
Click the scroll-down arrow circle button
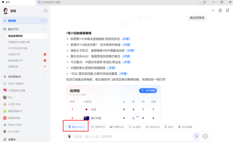(x=137, y=117)
